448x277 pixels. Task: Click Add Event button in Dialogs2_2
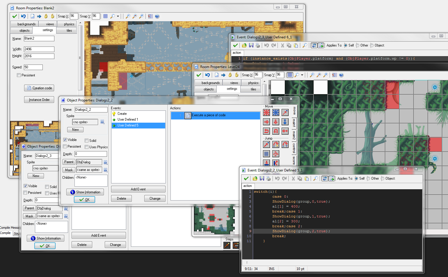138,189
